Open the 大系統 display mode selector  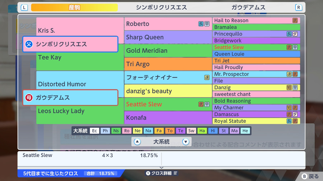click(x=161, y=142)
